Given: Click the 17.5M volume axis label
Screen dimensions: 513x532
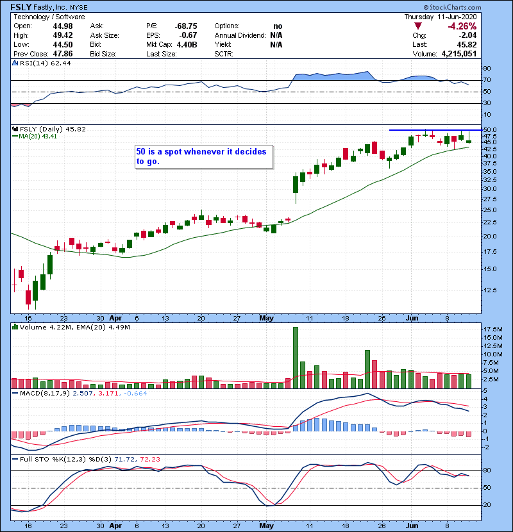Looking at the screenshot, I should (492, 329).
